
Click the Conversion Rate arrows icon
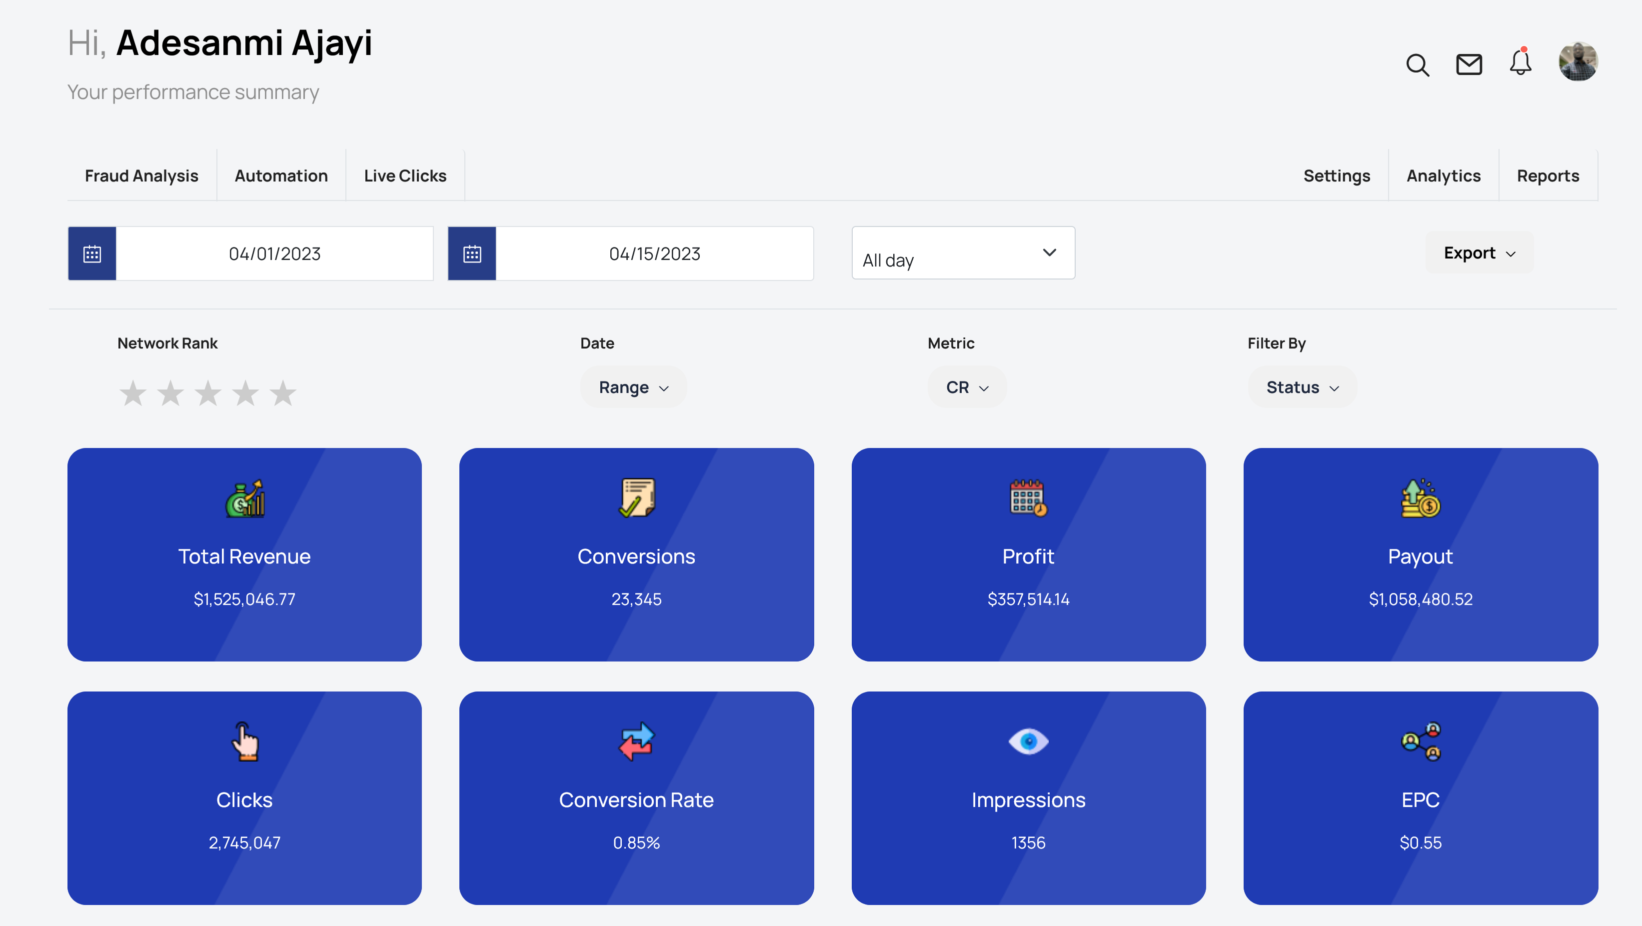tap(636, 741)
